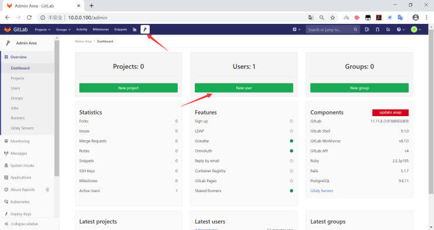Click the Container Registry status icon

pyautogui.click(x=291, y=171)
